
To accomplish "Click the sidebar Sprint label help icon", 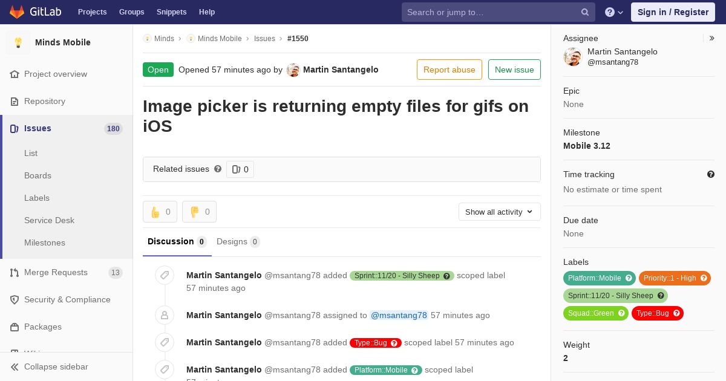I will [661, 296].
